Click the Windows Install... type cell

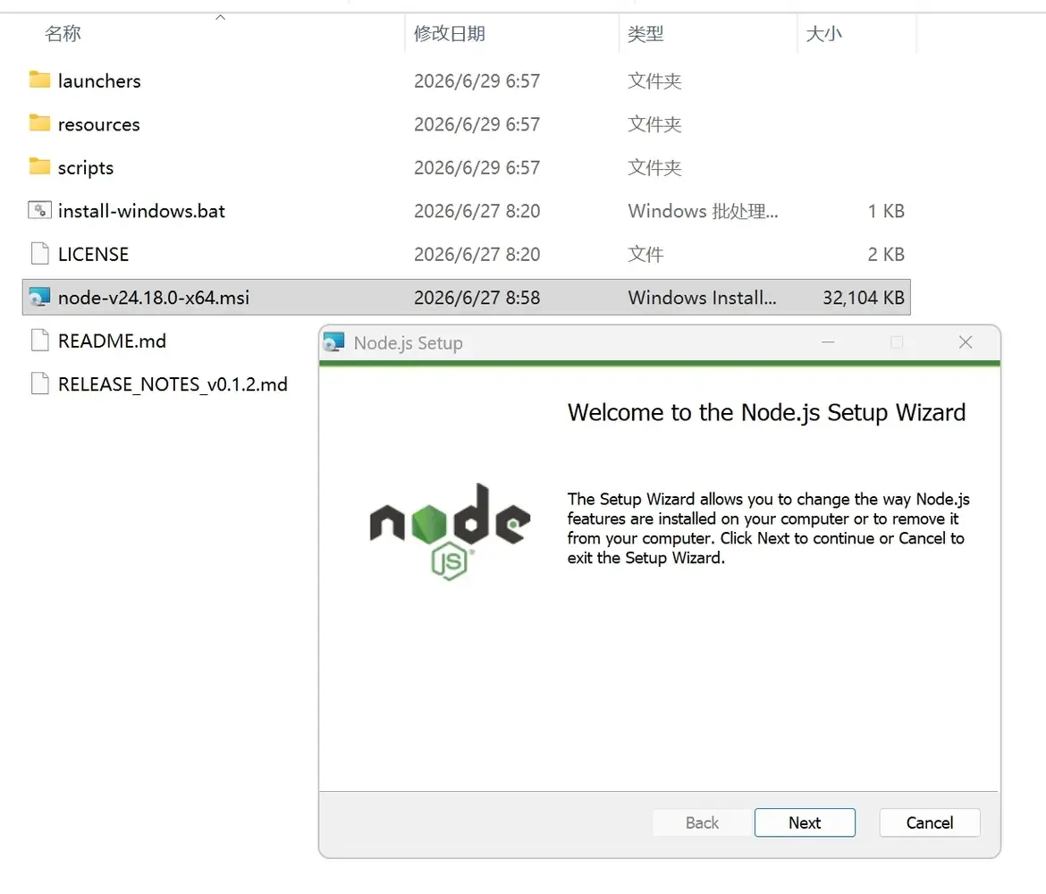(x=702, y=298)
